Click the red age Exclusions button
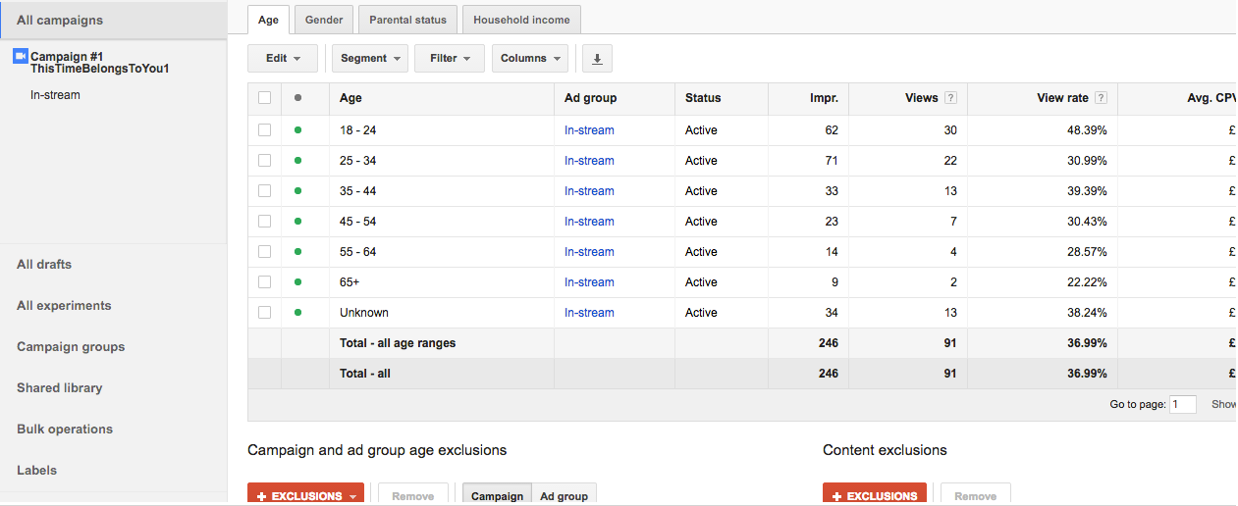The width and height of the screenshot is (1238, 506). pos(305,496)
